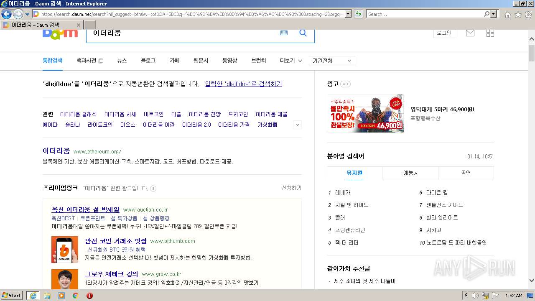Open the Chrome taskbar icon

pyautogui.click(x=76, y=296)
